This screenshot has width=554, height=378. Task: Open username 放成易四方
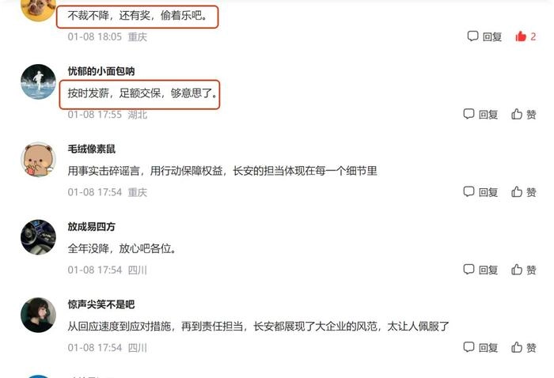coord(92,227)
